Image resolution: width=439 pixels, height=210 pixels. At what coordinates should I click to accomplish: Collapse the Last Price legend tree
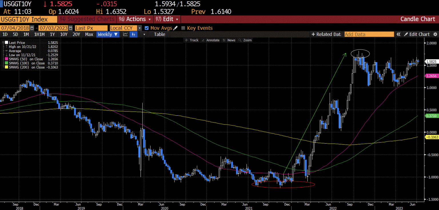click(3, 43)
